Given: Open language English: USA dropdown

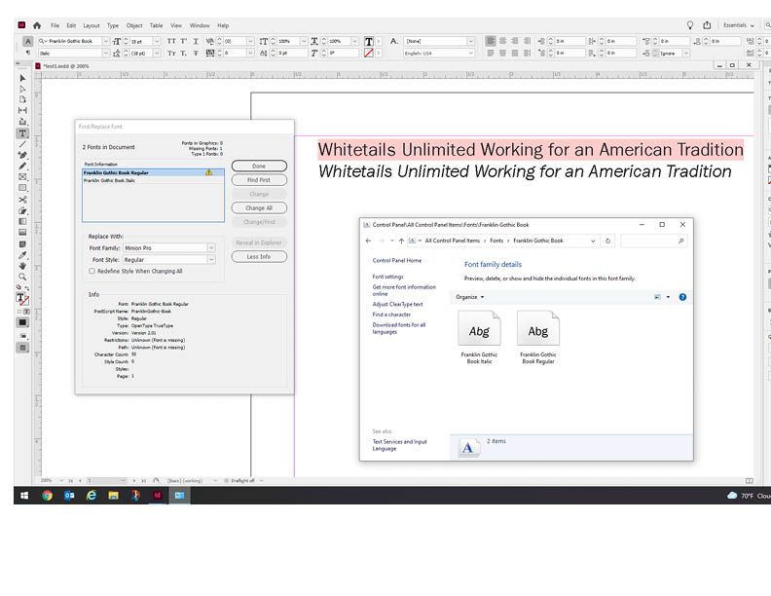Looking at the screenshot, I should coord(470,54).
